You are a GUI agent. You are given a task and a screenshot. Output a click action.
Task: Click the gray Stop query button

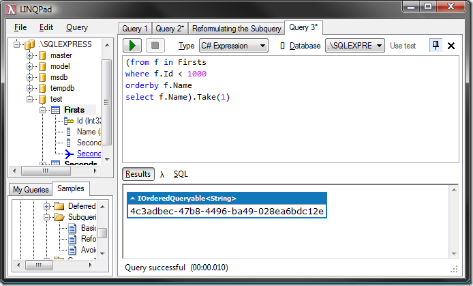(155, 46)
